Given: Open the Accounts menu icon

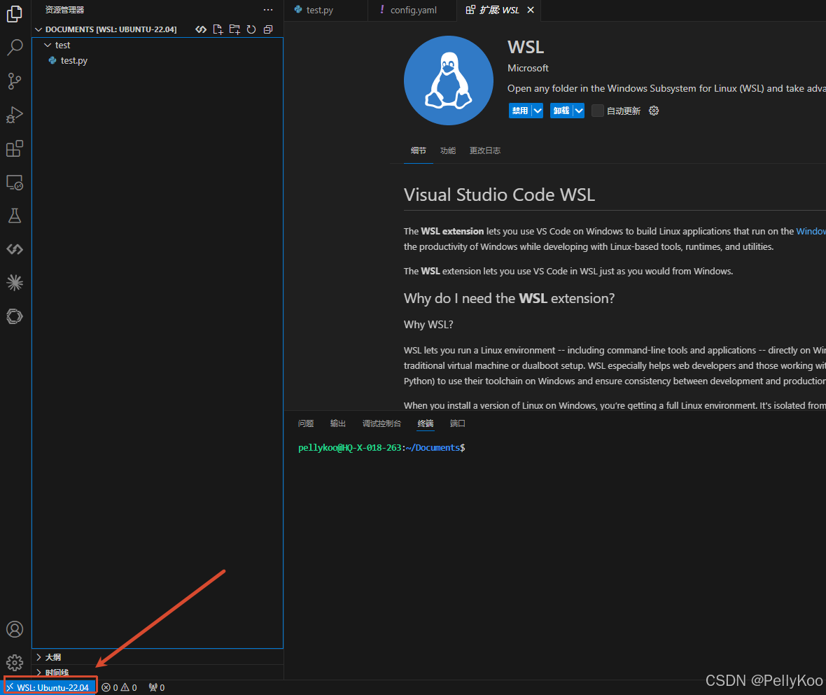Looking at the screenshot, I should point(15,629).
